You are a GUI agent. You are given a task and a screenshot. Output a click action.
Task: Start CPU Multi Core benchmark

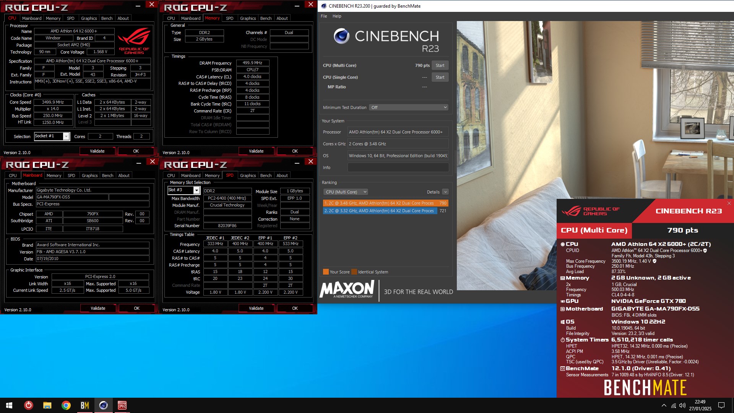(x=440, y=65)
